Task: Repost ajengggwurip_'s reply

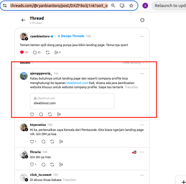Action: pos(50,114)
